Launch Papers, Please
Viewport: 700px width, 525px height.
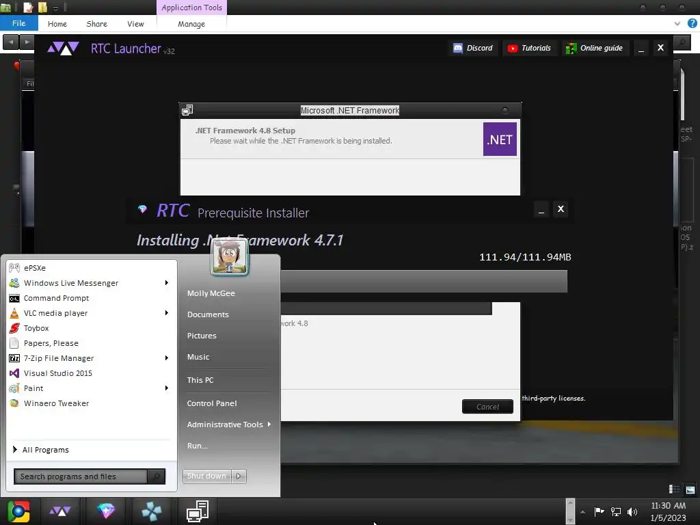(x=90, y=343)
